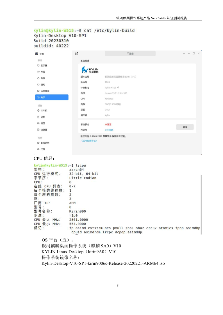This screenshot has width=223, height=315.
Task: Open the 鼠标 (Mouse) settings
Action: click(x=43, y=117)
